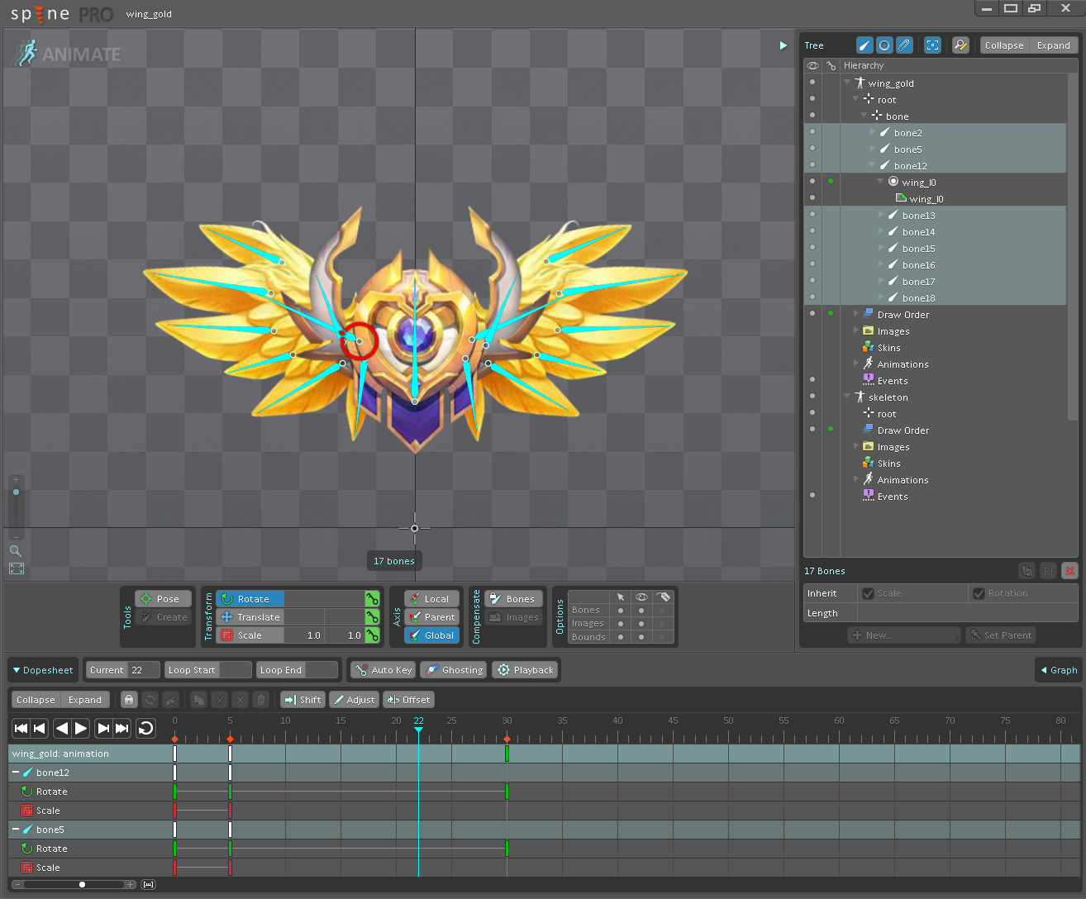The image size is (1086, 899).
Task: Collapse the skeleton tree node
Action: tap(847, 397)
